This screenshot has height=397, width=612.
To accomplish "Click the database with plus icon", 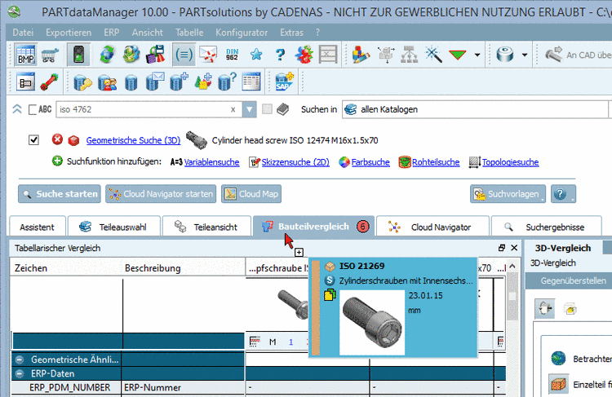I will [179, 82].
